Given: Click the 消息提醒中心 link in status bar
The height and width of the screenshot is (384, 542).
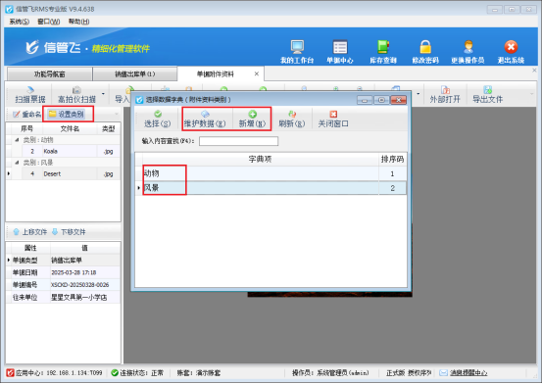Looking at the screenshot, I should [x=468, y=373].
